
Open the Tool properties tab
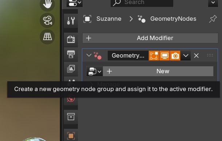(71, 21)
